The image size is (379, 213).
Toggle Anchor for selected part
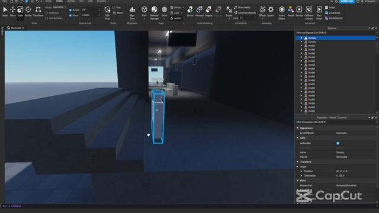click(176, 18)
